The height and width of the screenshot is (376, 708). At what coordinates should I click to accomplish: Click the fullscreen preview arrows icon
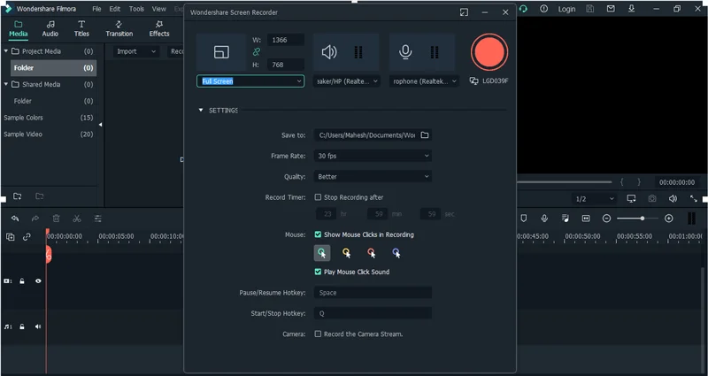coord(694,198)
